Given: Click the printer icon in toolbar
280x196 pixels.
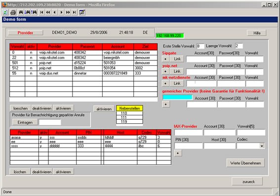Looking at the screenshot, I should [x=13, y=12].
